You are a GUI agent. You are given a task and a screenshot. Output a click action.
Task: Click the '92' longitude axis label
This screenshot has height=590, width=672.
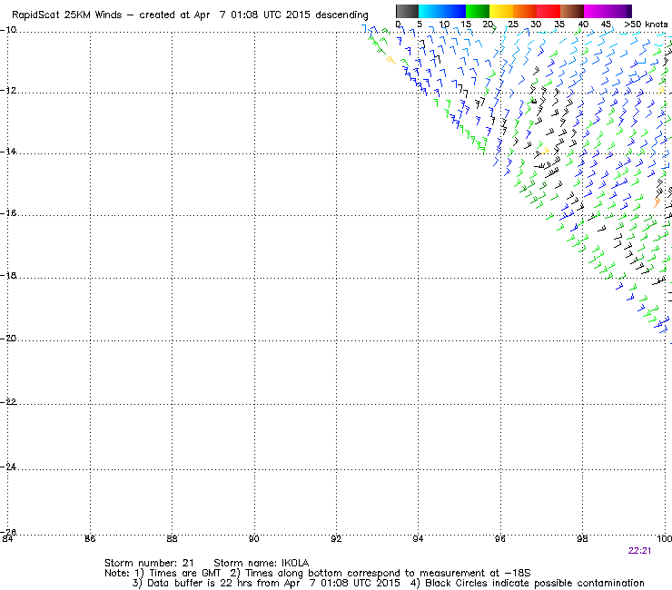click(x=336, y=538)
